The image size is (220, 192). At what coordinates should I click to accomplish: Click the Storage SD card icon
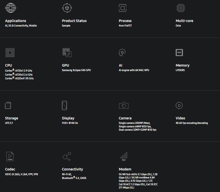[x=8, y=105]
